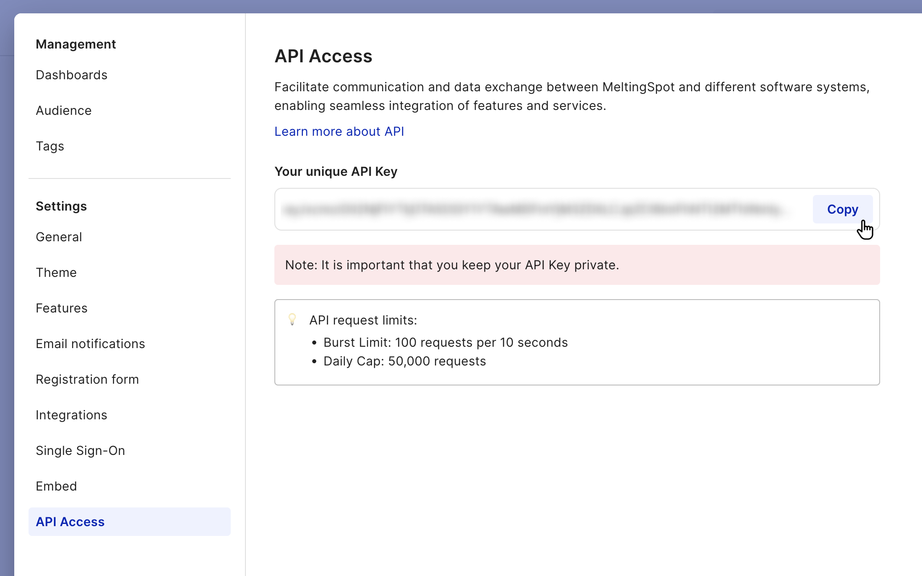Click the pink API Key private note banner
922x576 pixels.
(x=577, y=265)
